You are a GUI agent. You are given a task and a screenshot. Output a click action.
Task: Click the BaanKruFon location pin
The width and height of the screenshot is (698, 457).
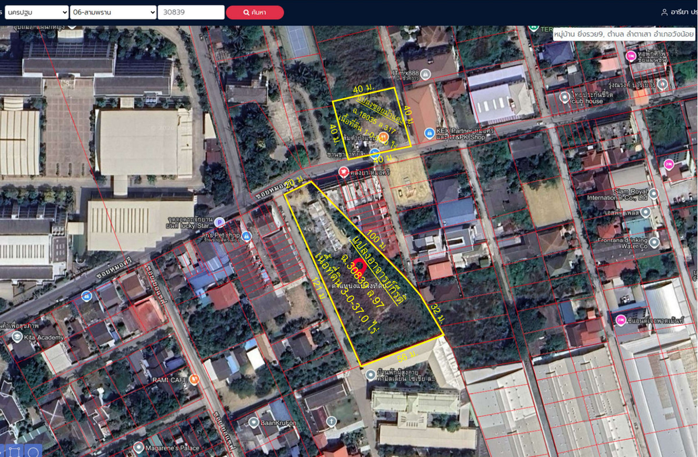click(253, 422)
